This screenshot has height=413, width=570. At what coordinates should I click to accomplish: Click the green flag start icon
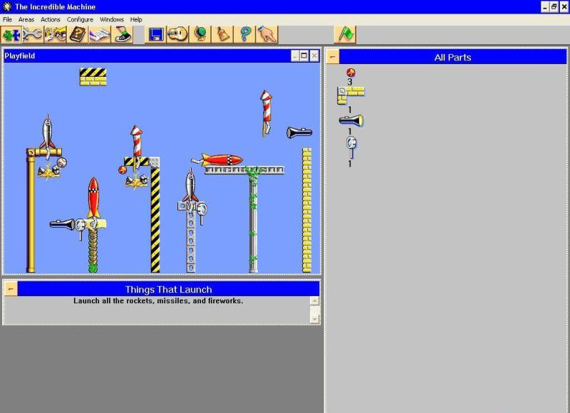pyautogui.click(x=345, y=34)
